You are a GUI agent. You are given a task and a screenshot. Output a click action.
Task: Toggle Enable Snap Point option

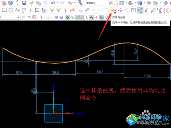point(67,17)
